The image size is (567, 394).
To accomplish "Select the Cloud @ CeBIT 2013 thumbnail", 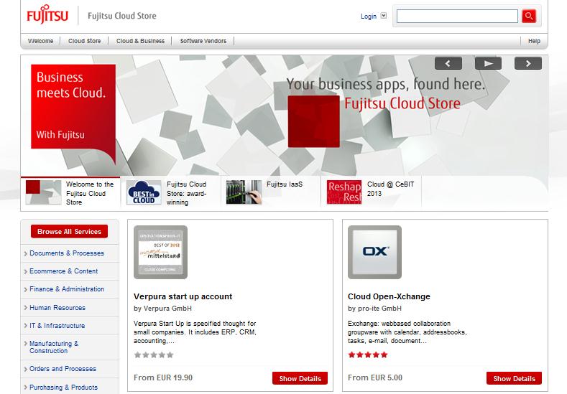I will pyautogui.click(x=344, y=192).
